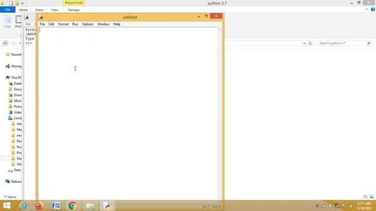The image size is (376, 211).
Task: Click the microphone icon in system tray
Action: point(317,206)
